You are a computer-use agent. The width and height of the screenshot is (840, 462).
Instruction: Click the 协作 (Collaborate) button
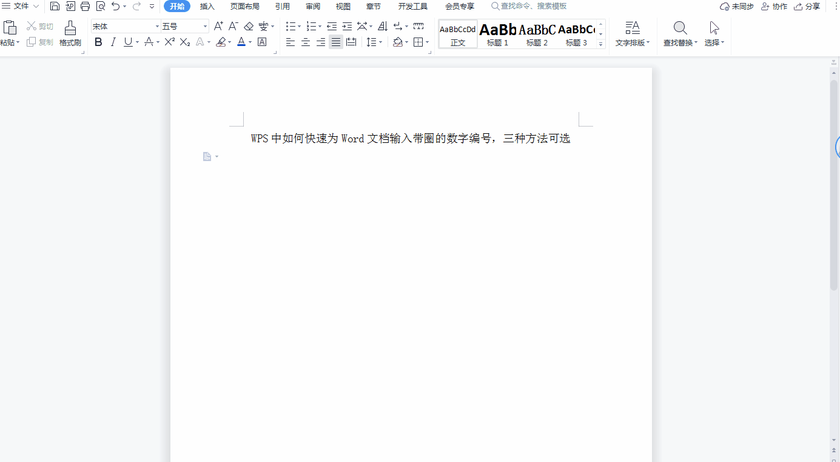point(774,7)
